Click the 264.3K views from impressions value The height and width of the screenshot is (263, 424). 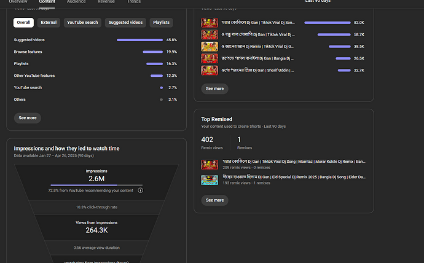96,230
